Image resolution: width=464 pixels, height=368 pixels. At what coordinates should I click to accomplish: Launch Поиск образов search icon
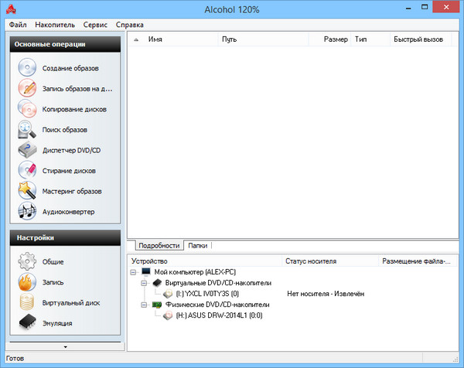coord(28,129)
